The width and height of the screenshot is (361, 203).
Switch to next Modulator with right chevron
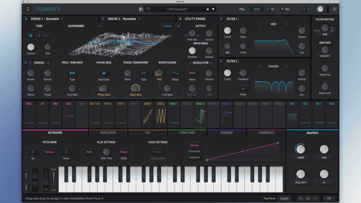pos(211,63)
